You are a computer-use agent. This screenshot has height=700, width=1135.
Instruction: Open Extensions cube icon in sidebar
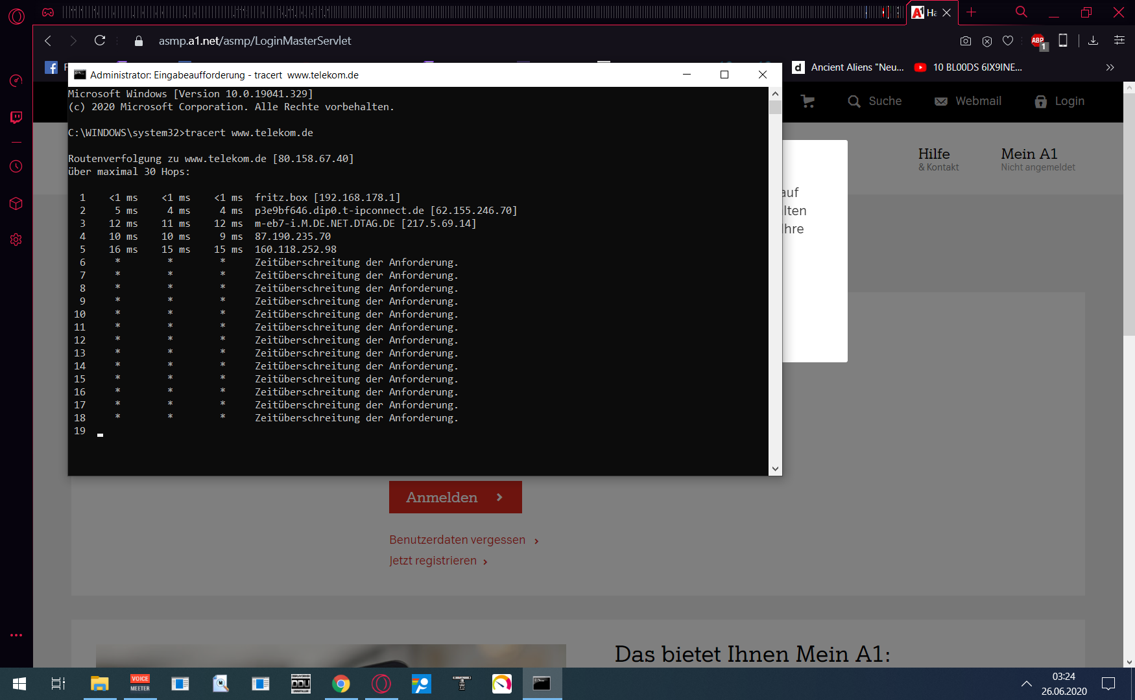[x=16, y=204]
